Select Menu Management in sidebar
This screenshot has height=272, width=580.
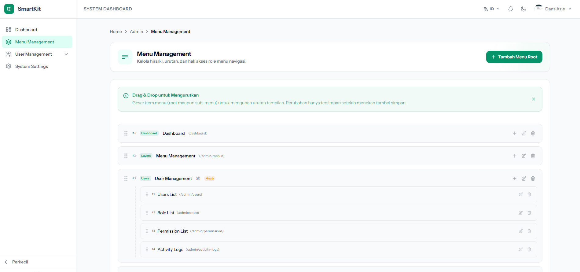pyautogui.click(x=37, y=42)
